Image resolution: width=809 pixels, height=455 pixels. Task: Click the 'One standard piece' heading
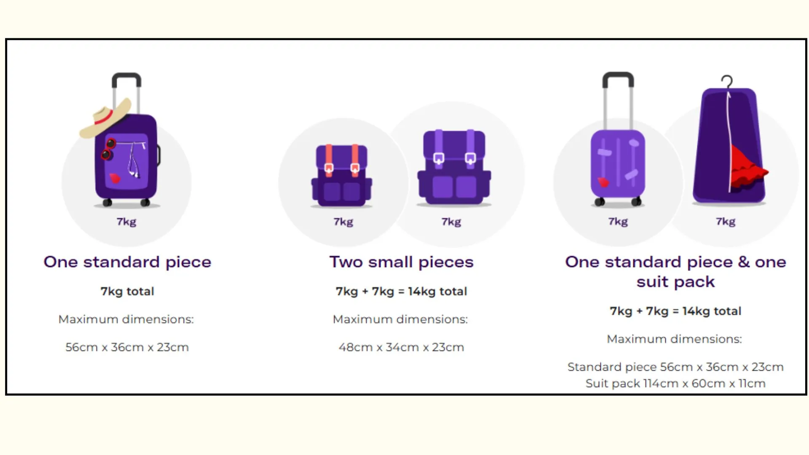(x=127, y=262)
